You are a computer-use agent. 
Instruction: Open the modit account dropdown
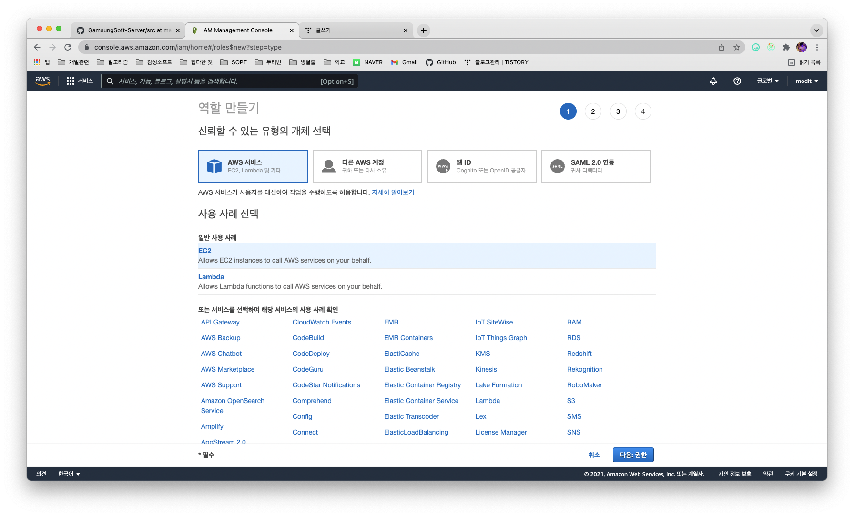point(807,81)
